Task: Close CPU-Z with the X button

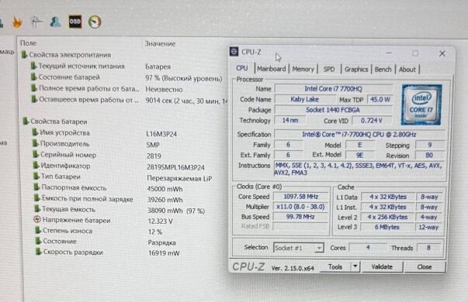Action: pos(442,53)
